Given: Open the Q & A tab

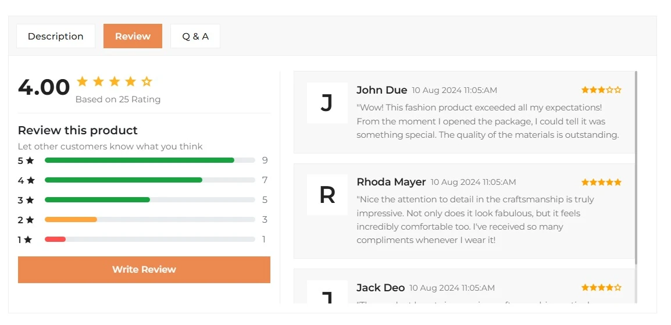Looking at the screenshot, I should [x=195, y=36].
